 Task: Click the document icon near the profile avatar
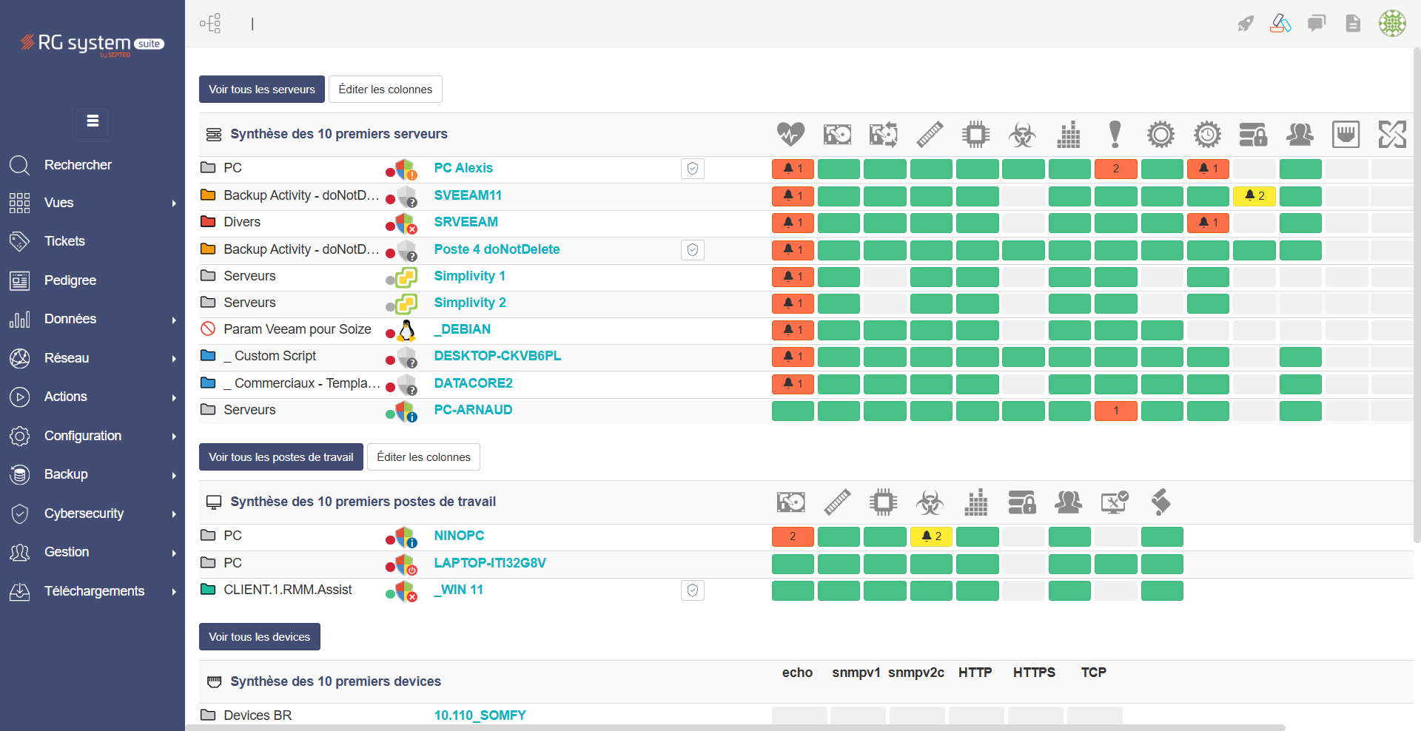[x=1353, y=23]
